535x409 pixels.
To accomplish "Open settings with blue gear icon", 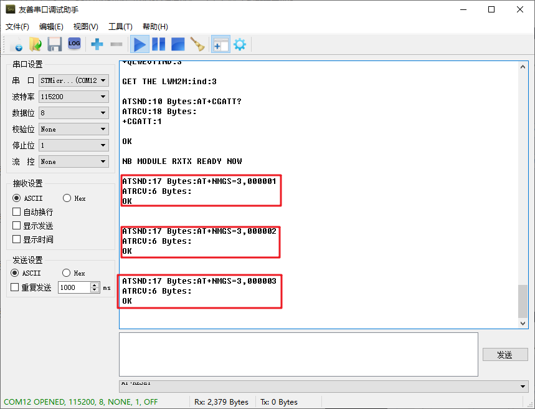I will (240, 44).
